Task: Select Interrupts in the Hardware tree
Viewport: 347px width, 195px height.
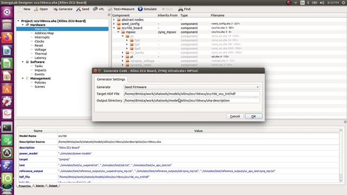Action: click(42, 37)
